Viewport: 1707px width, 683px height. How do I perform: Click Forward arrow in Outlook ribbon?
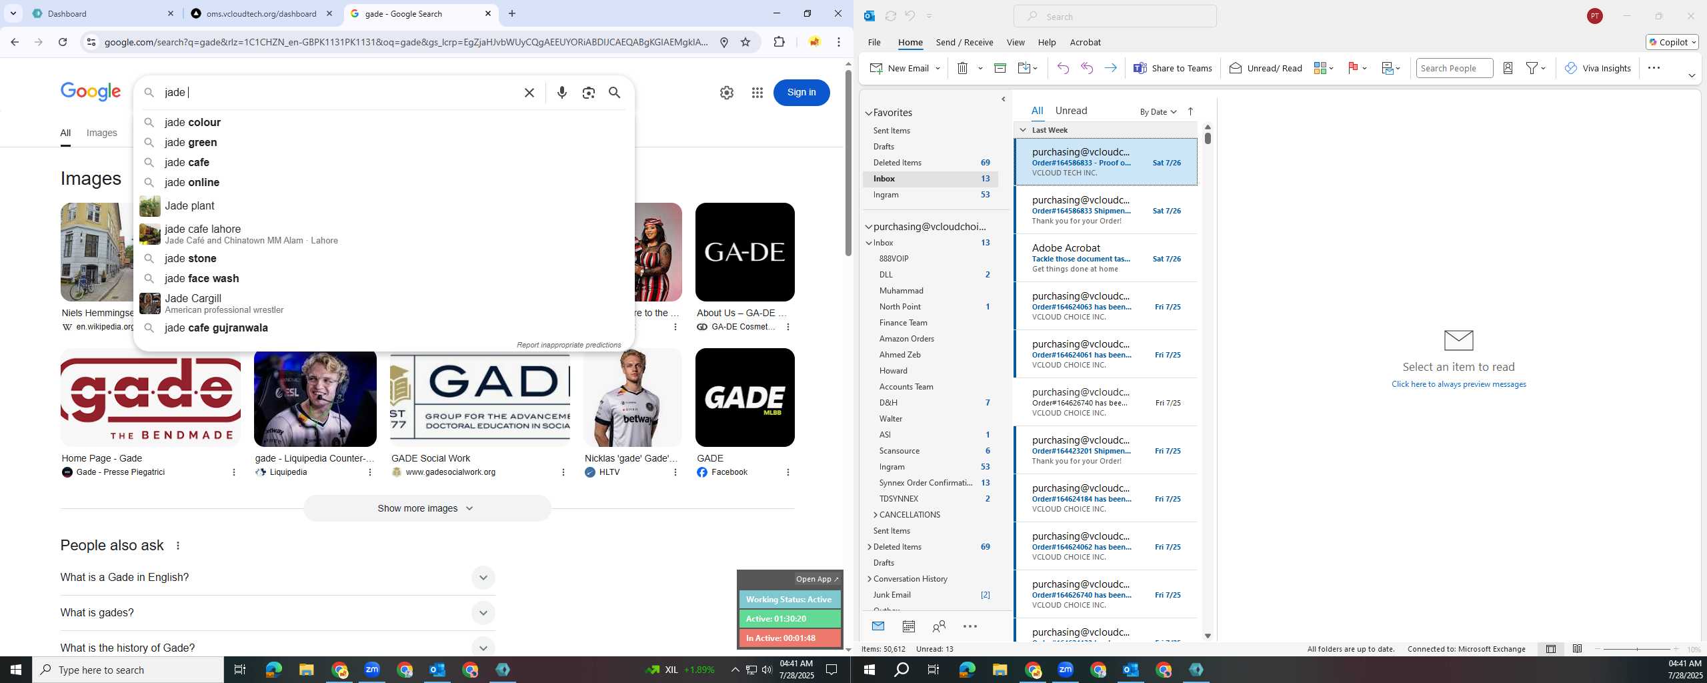coord(1111,68)
